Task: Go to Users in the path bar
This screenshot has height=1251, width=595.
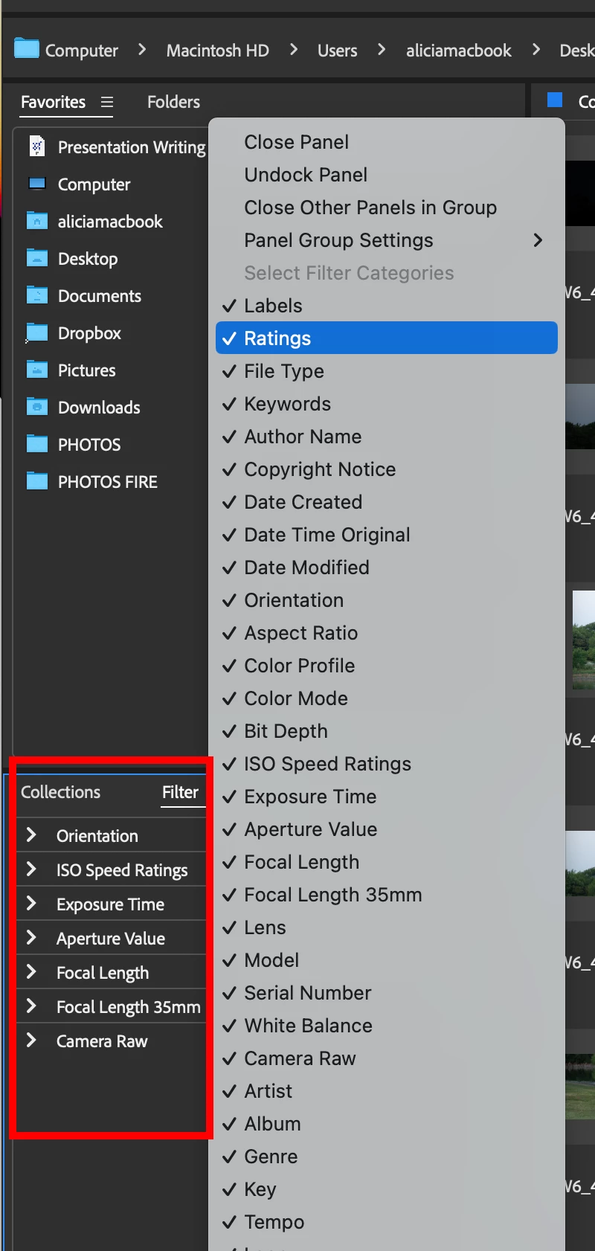Action: point(337,51)
